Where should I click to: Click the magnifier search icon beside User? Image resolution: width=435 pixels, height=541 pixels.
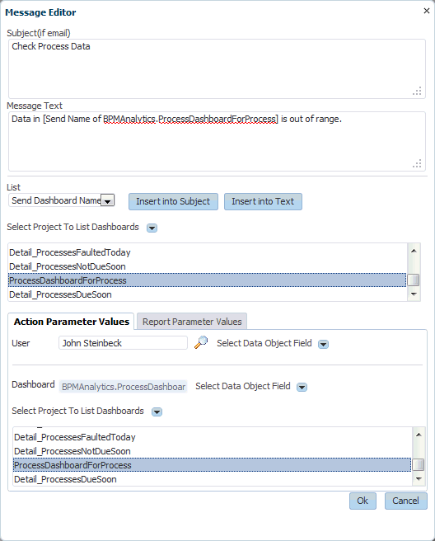coord(201,342)
